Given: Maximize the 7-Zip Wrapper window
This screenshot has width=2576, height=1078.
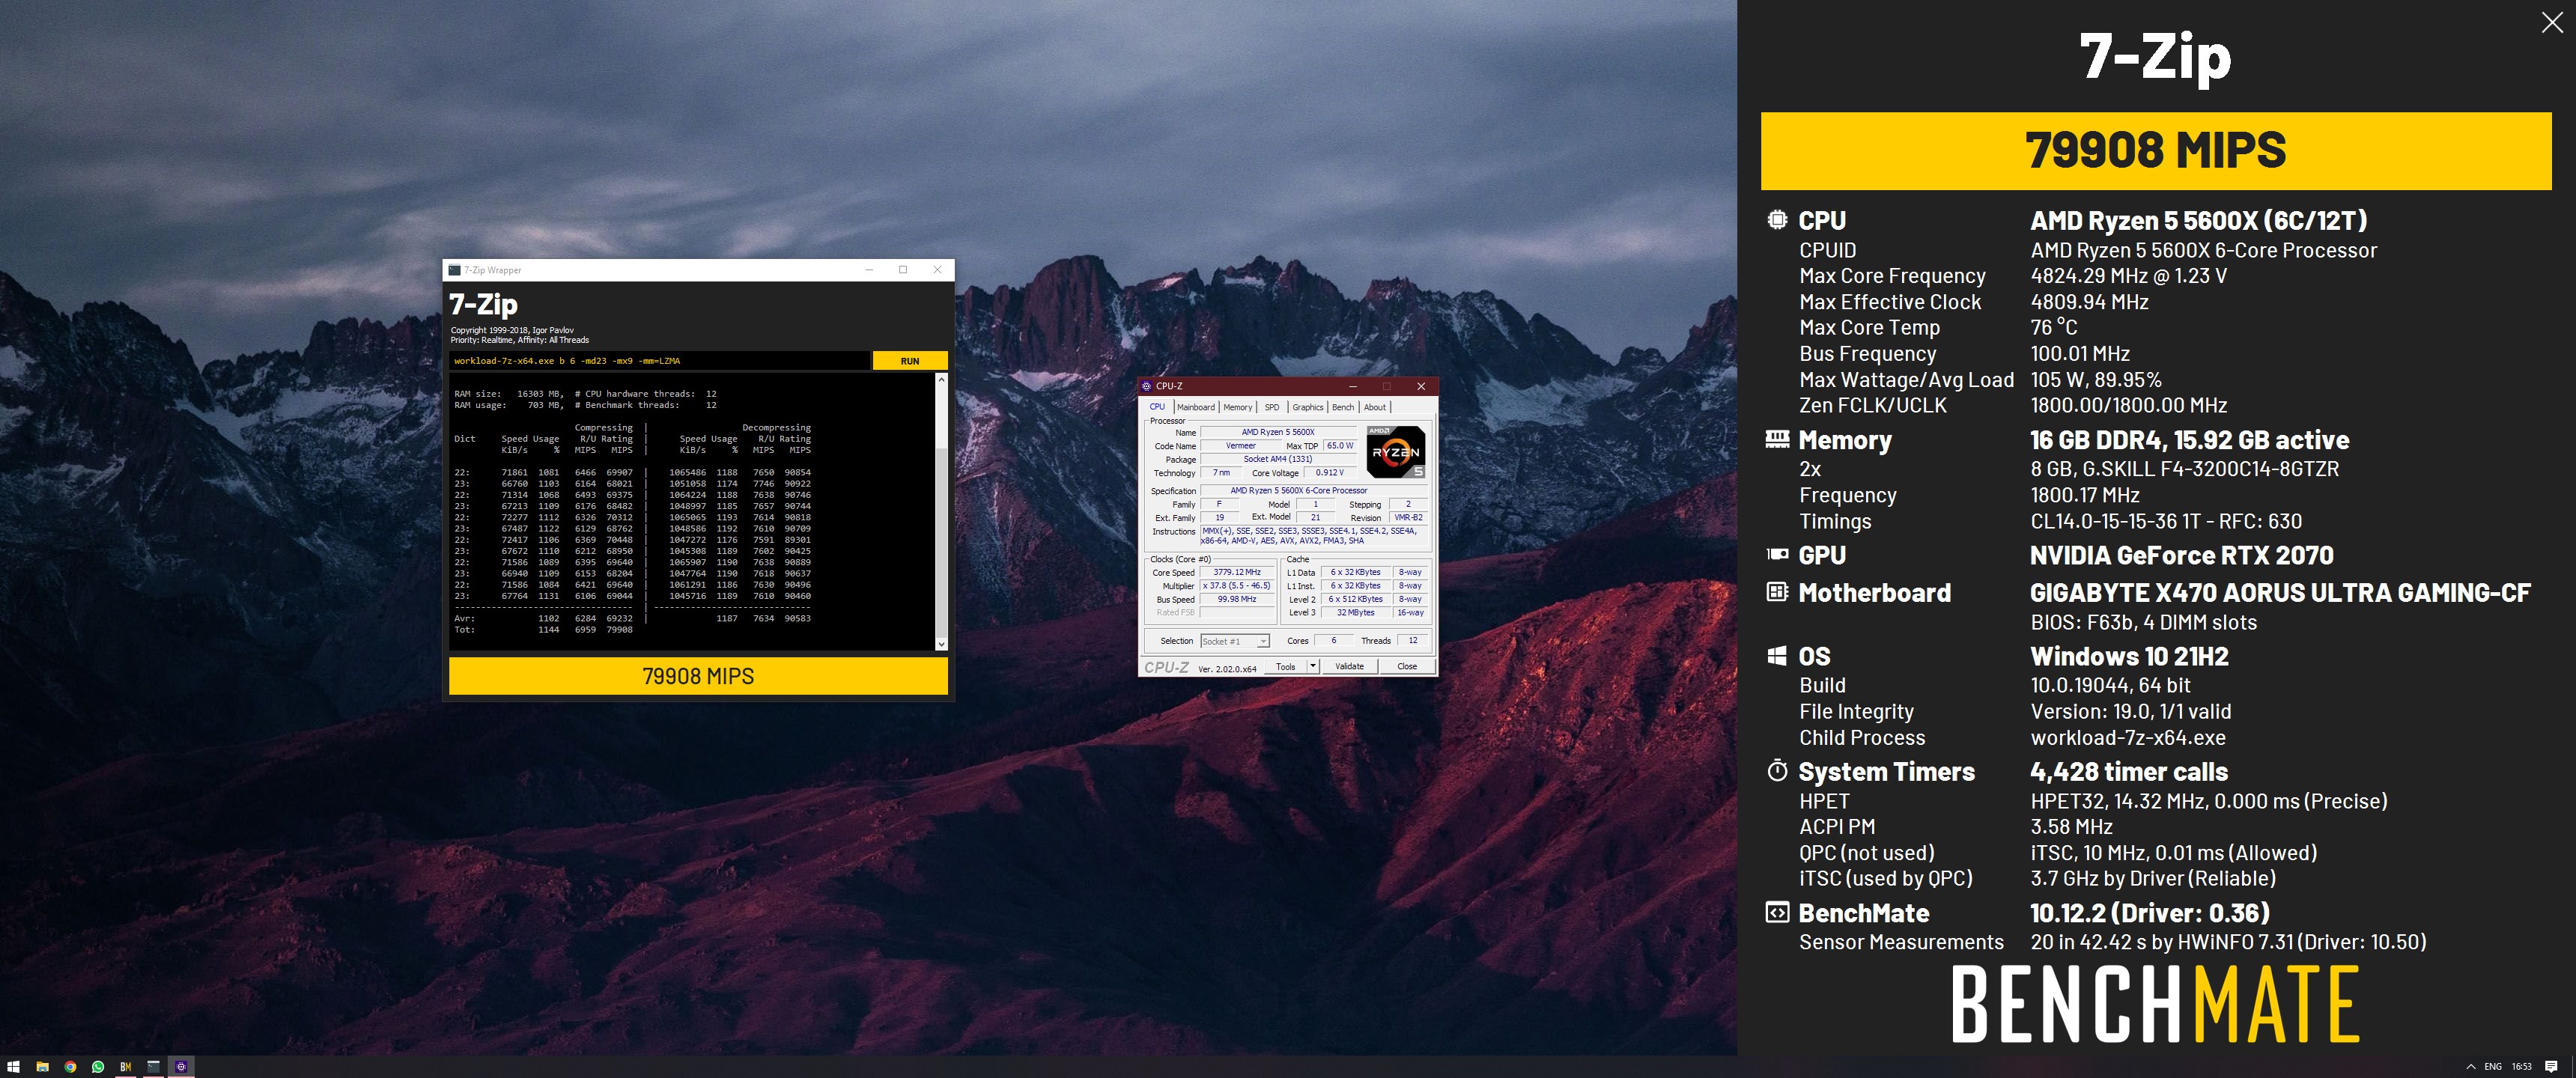Looking at the screenshot, I should pyautogui.click(x=903, y=270).
